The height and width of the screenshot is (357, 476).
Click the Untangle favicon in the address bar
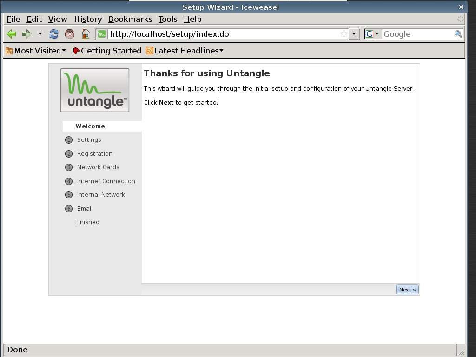(101, 33)
